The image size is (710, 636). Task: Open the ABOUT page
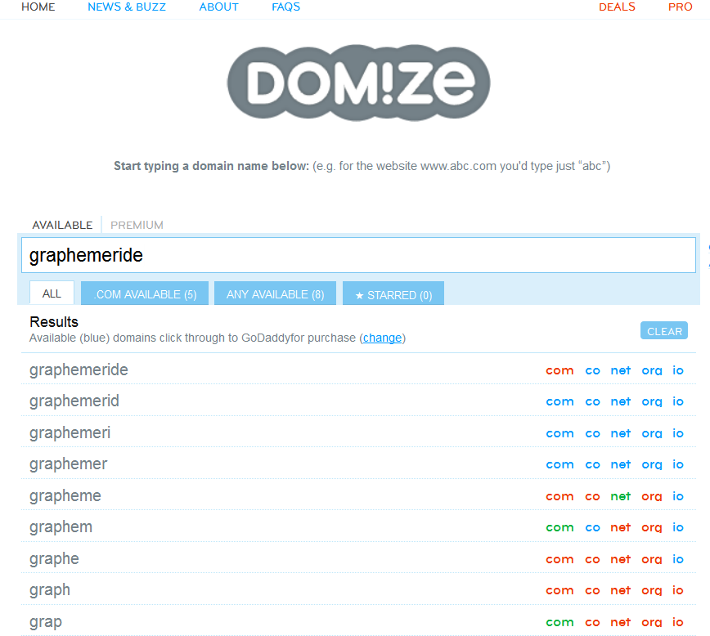click(x=218, y=7)
